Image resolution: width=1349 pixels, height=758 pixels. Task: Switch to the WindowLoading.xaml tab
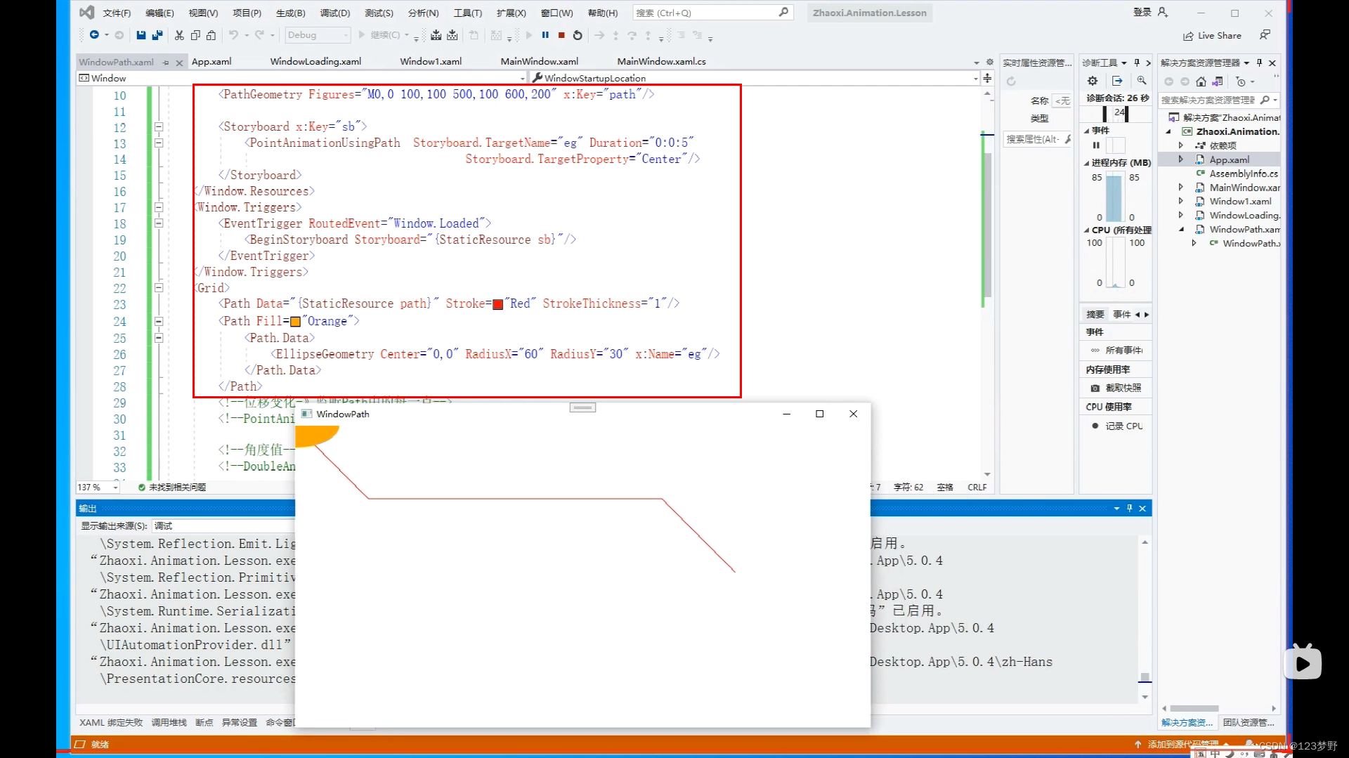[x=315, y=62]
